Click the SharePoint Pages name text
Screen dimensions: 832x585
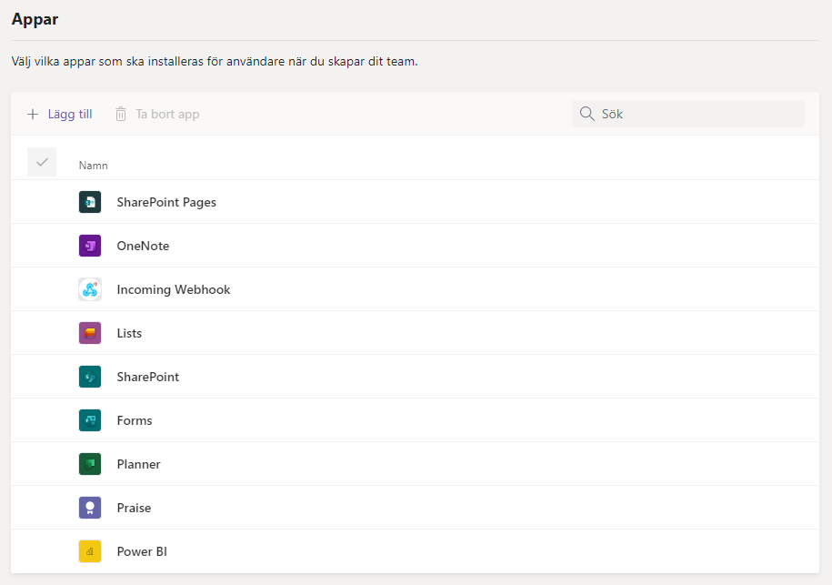click(166, 202)
